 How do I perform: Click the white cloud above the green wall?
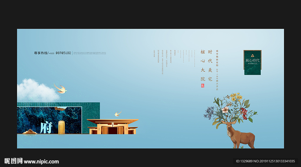click(38, 91)
